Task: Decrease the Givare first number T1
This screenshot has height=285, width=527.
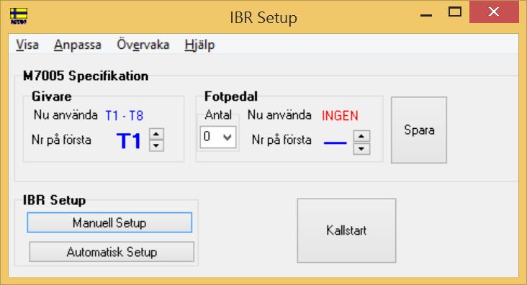Action: pyautogui.click(x=156, y=145)
